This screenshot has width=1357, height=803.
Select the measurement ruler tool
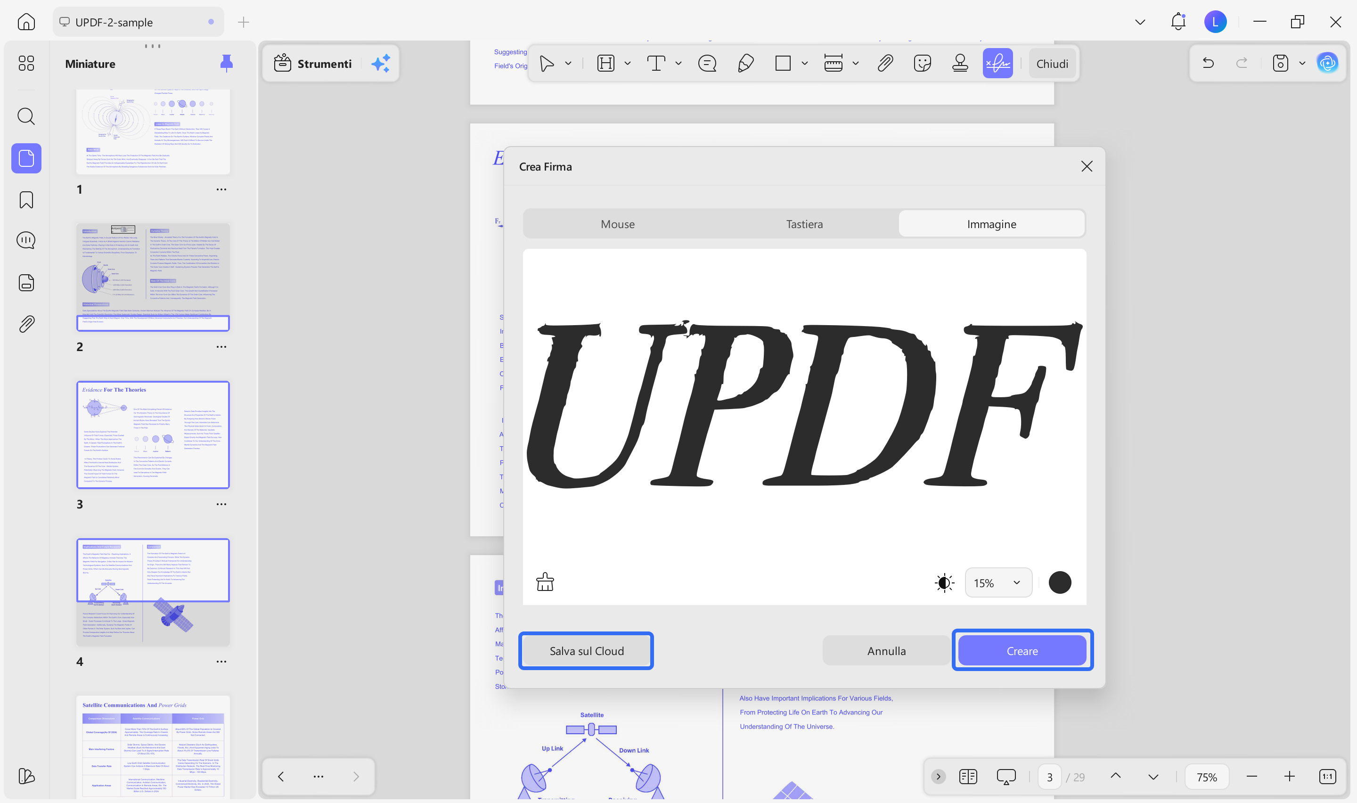point(834,63)
